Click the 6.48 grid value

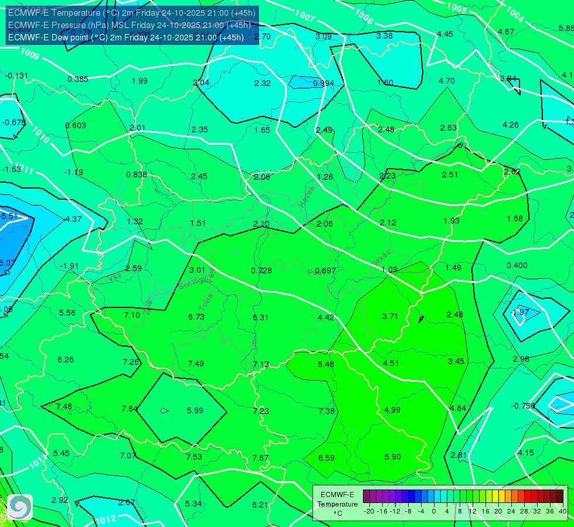326,364
